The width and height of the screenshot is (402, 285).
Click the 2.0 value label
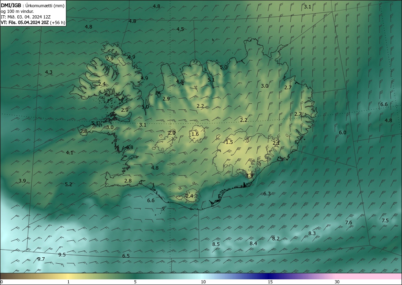[172, 133]
